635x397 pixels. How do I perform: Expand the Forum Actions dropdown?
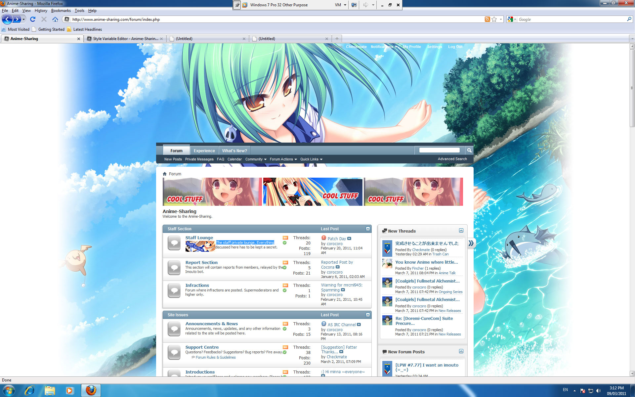pyautogui.click(x=283, y=159)
